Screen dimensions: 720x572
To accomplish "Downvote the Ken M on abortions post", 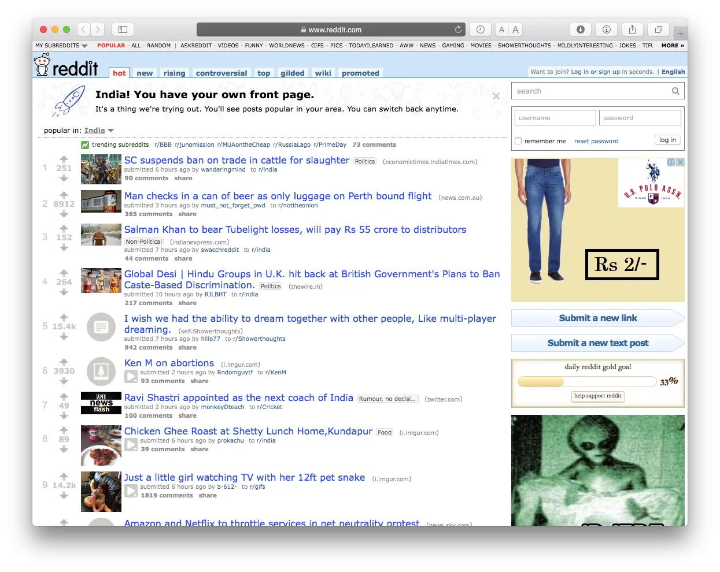I will pos(64,381).
